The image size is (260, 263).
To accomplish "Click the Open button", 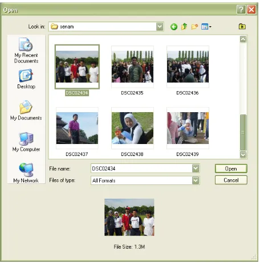I will pyautogui.click(x=231, y=169).
